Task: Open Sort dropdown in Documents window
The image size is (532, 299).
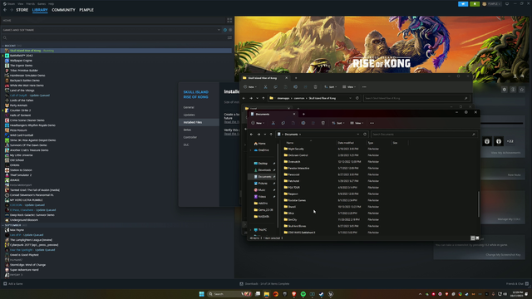Action: click(x=338, y=123)
